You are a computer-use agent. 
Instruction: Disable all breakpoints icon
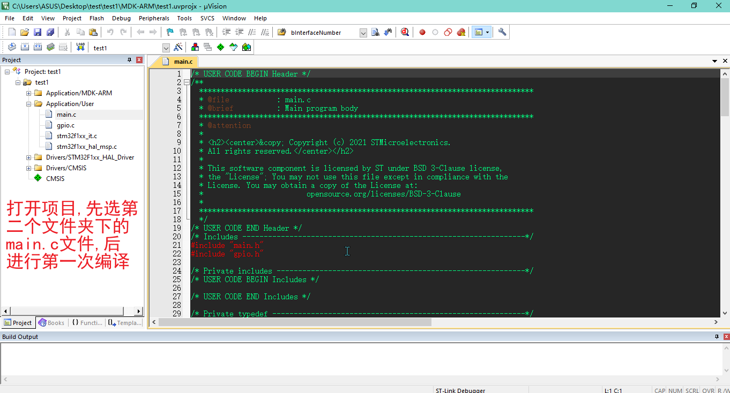tap(448, 32)
